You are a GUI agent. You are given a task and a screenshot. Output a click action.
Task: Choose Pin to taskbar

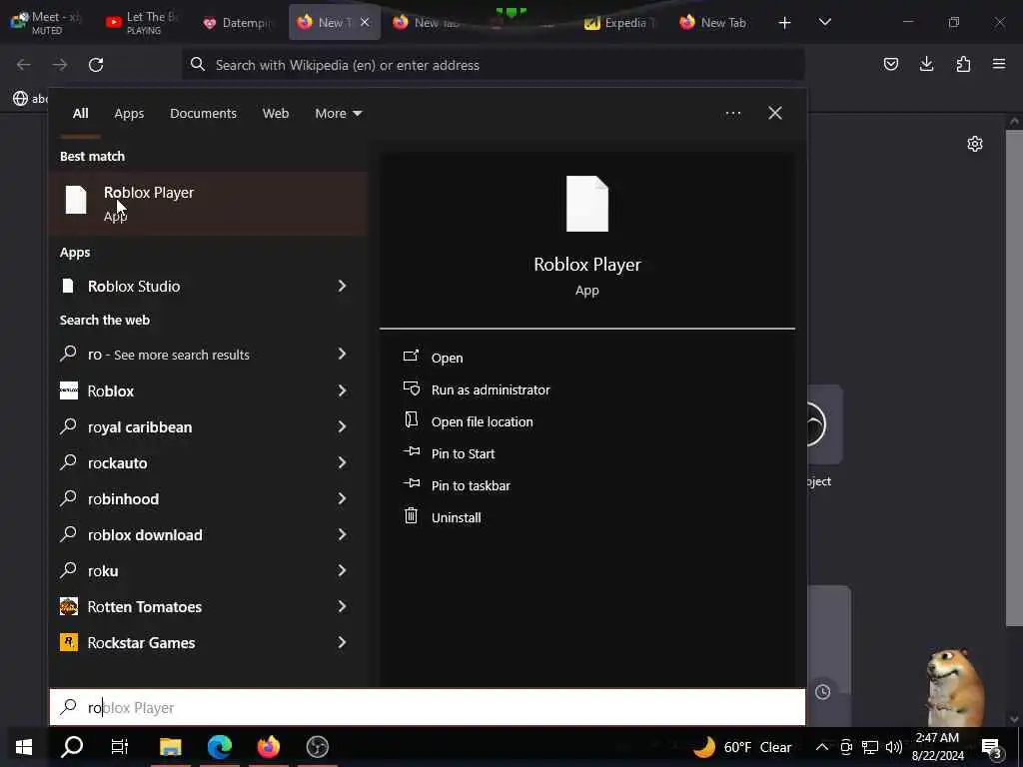tap(472, 486)
